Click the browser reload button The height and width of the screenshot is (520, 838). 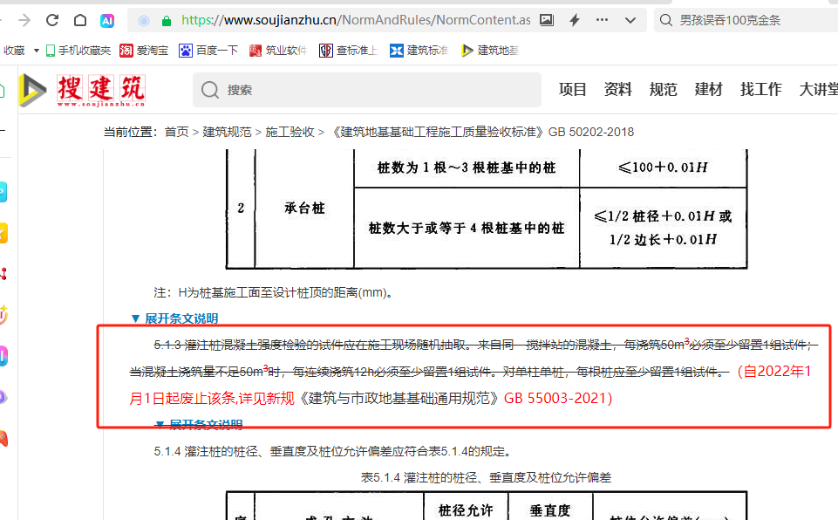52,20
